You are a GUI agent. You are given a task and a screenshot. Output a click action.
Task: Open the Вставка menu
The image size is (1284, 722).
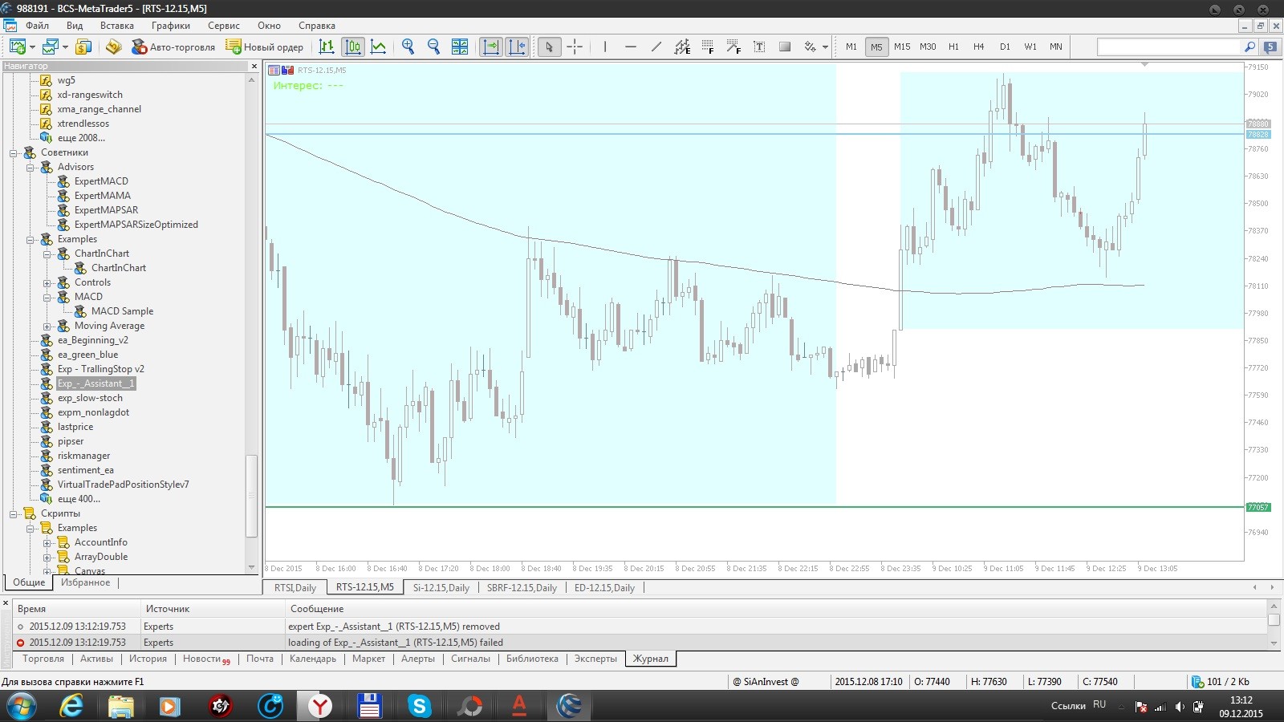(x=117, y=26)
